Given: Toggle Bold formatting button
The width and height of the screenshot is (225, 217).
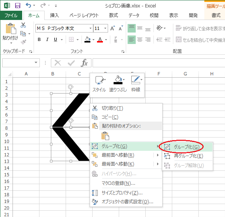Looking at the screenshot, I should (39, 40).
